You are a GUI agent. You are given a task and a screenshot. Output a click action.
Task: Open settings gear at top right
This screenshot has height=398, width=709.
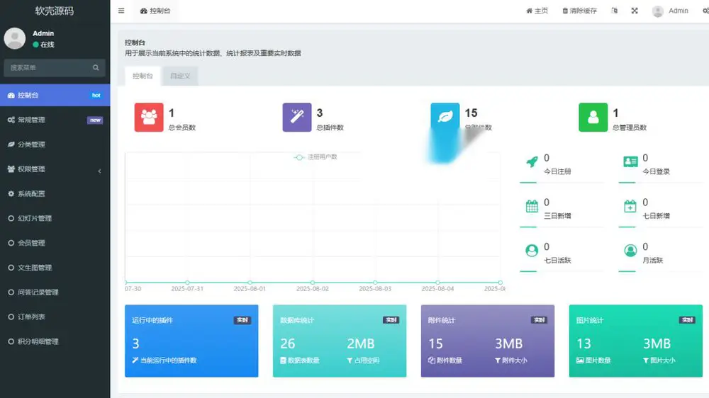click(705, 11)
